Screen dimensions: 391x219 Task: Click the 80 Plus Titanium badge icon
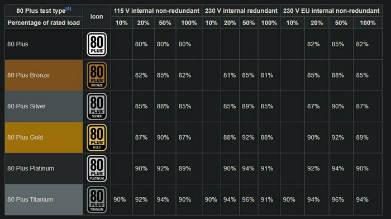point(97,199)
